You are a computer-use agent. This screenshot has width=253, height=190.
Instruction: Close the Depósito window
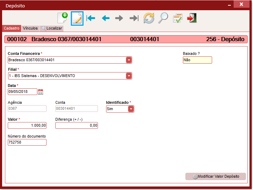pyautogui.click(x=241, y=4)
